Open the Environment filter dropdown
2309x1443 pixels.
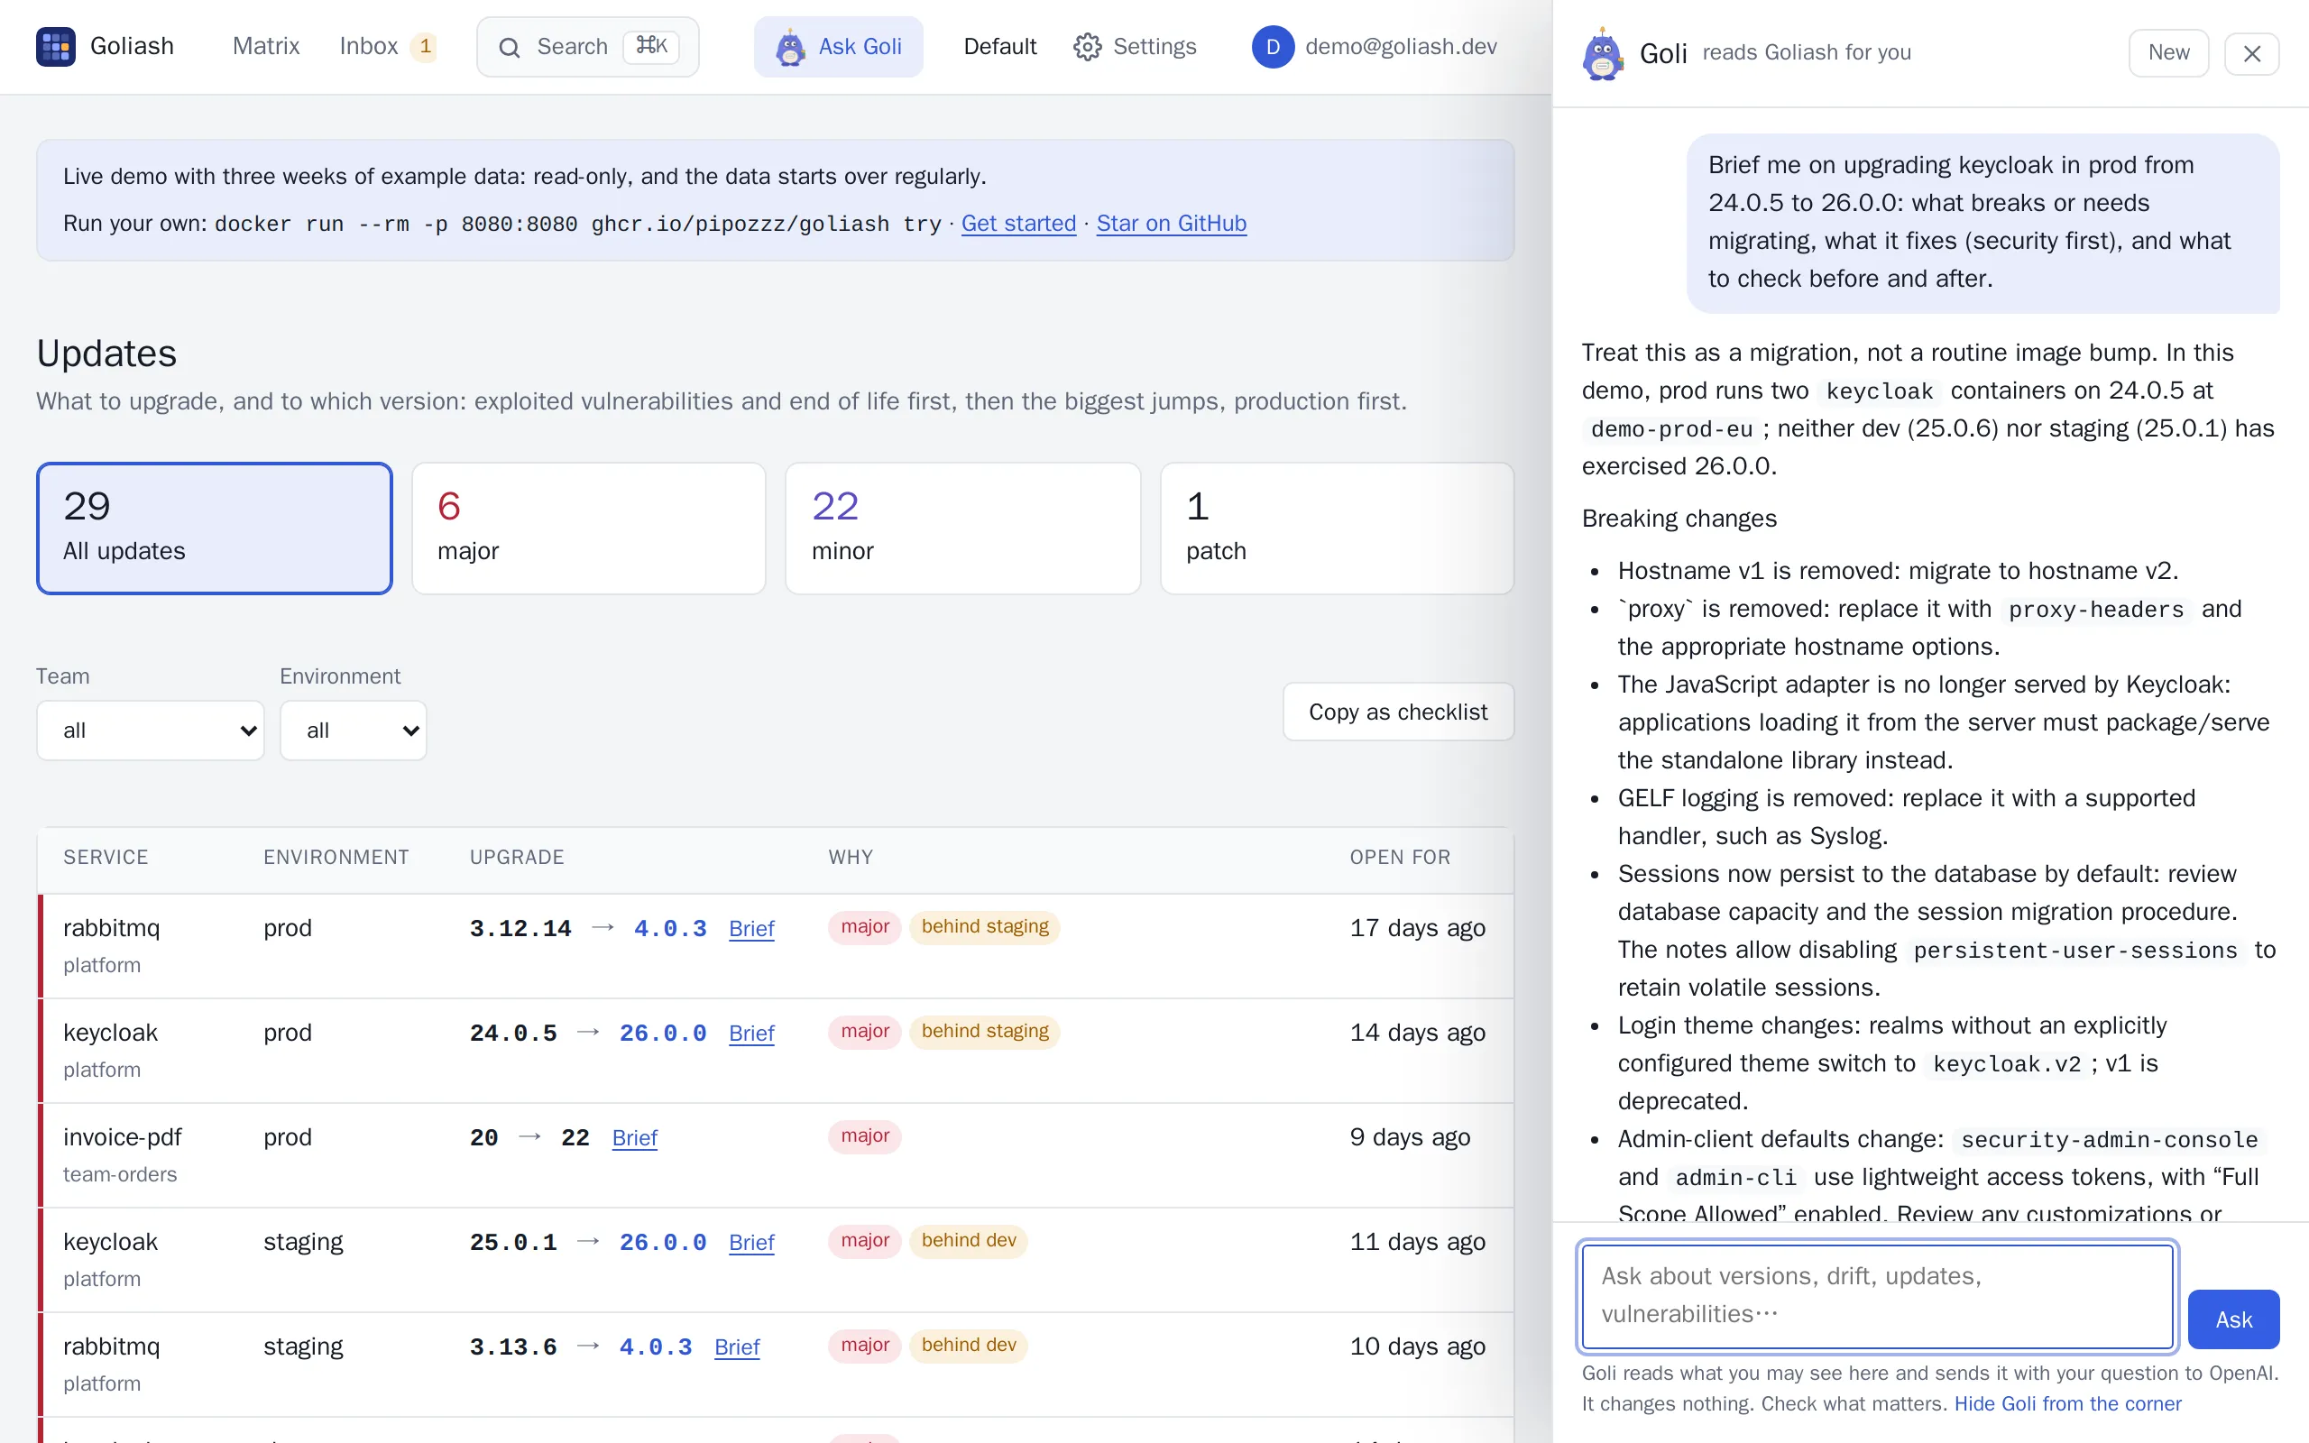[x=353, y=731]
